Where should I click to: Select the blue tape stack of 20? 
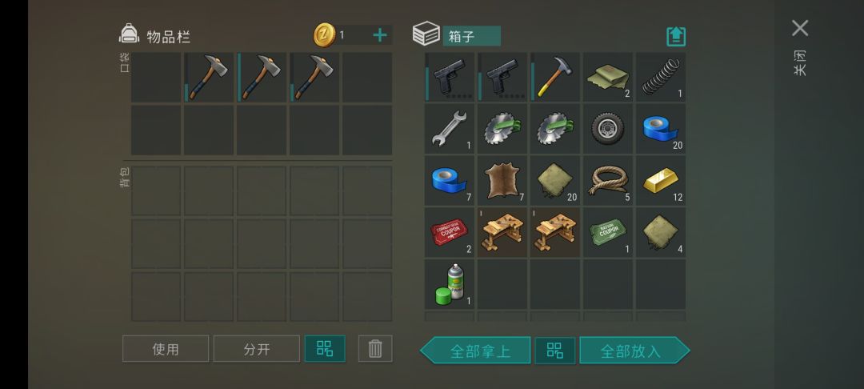(x=661, y=129)
